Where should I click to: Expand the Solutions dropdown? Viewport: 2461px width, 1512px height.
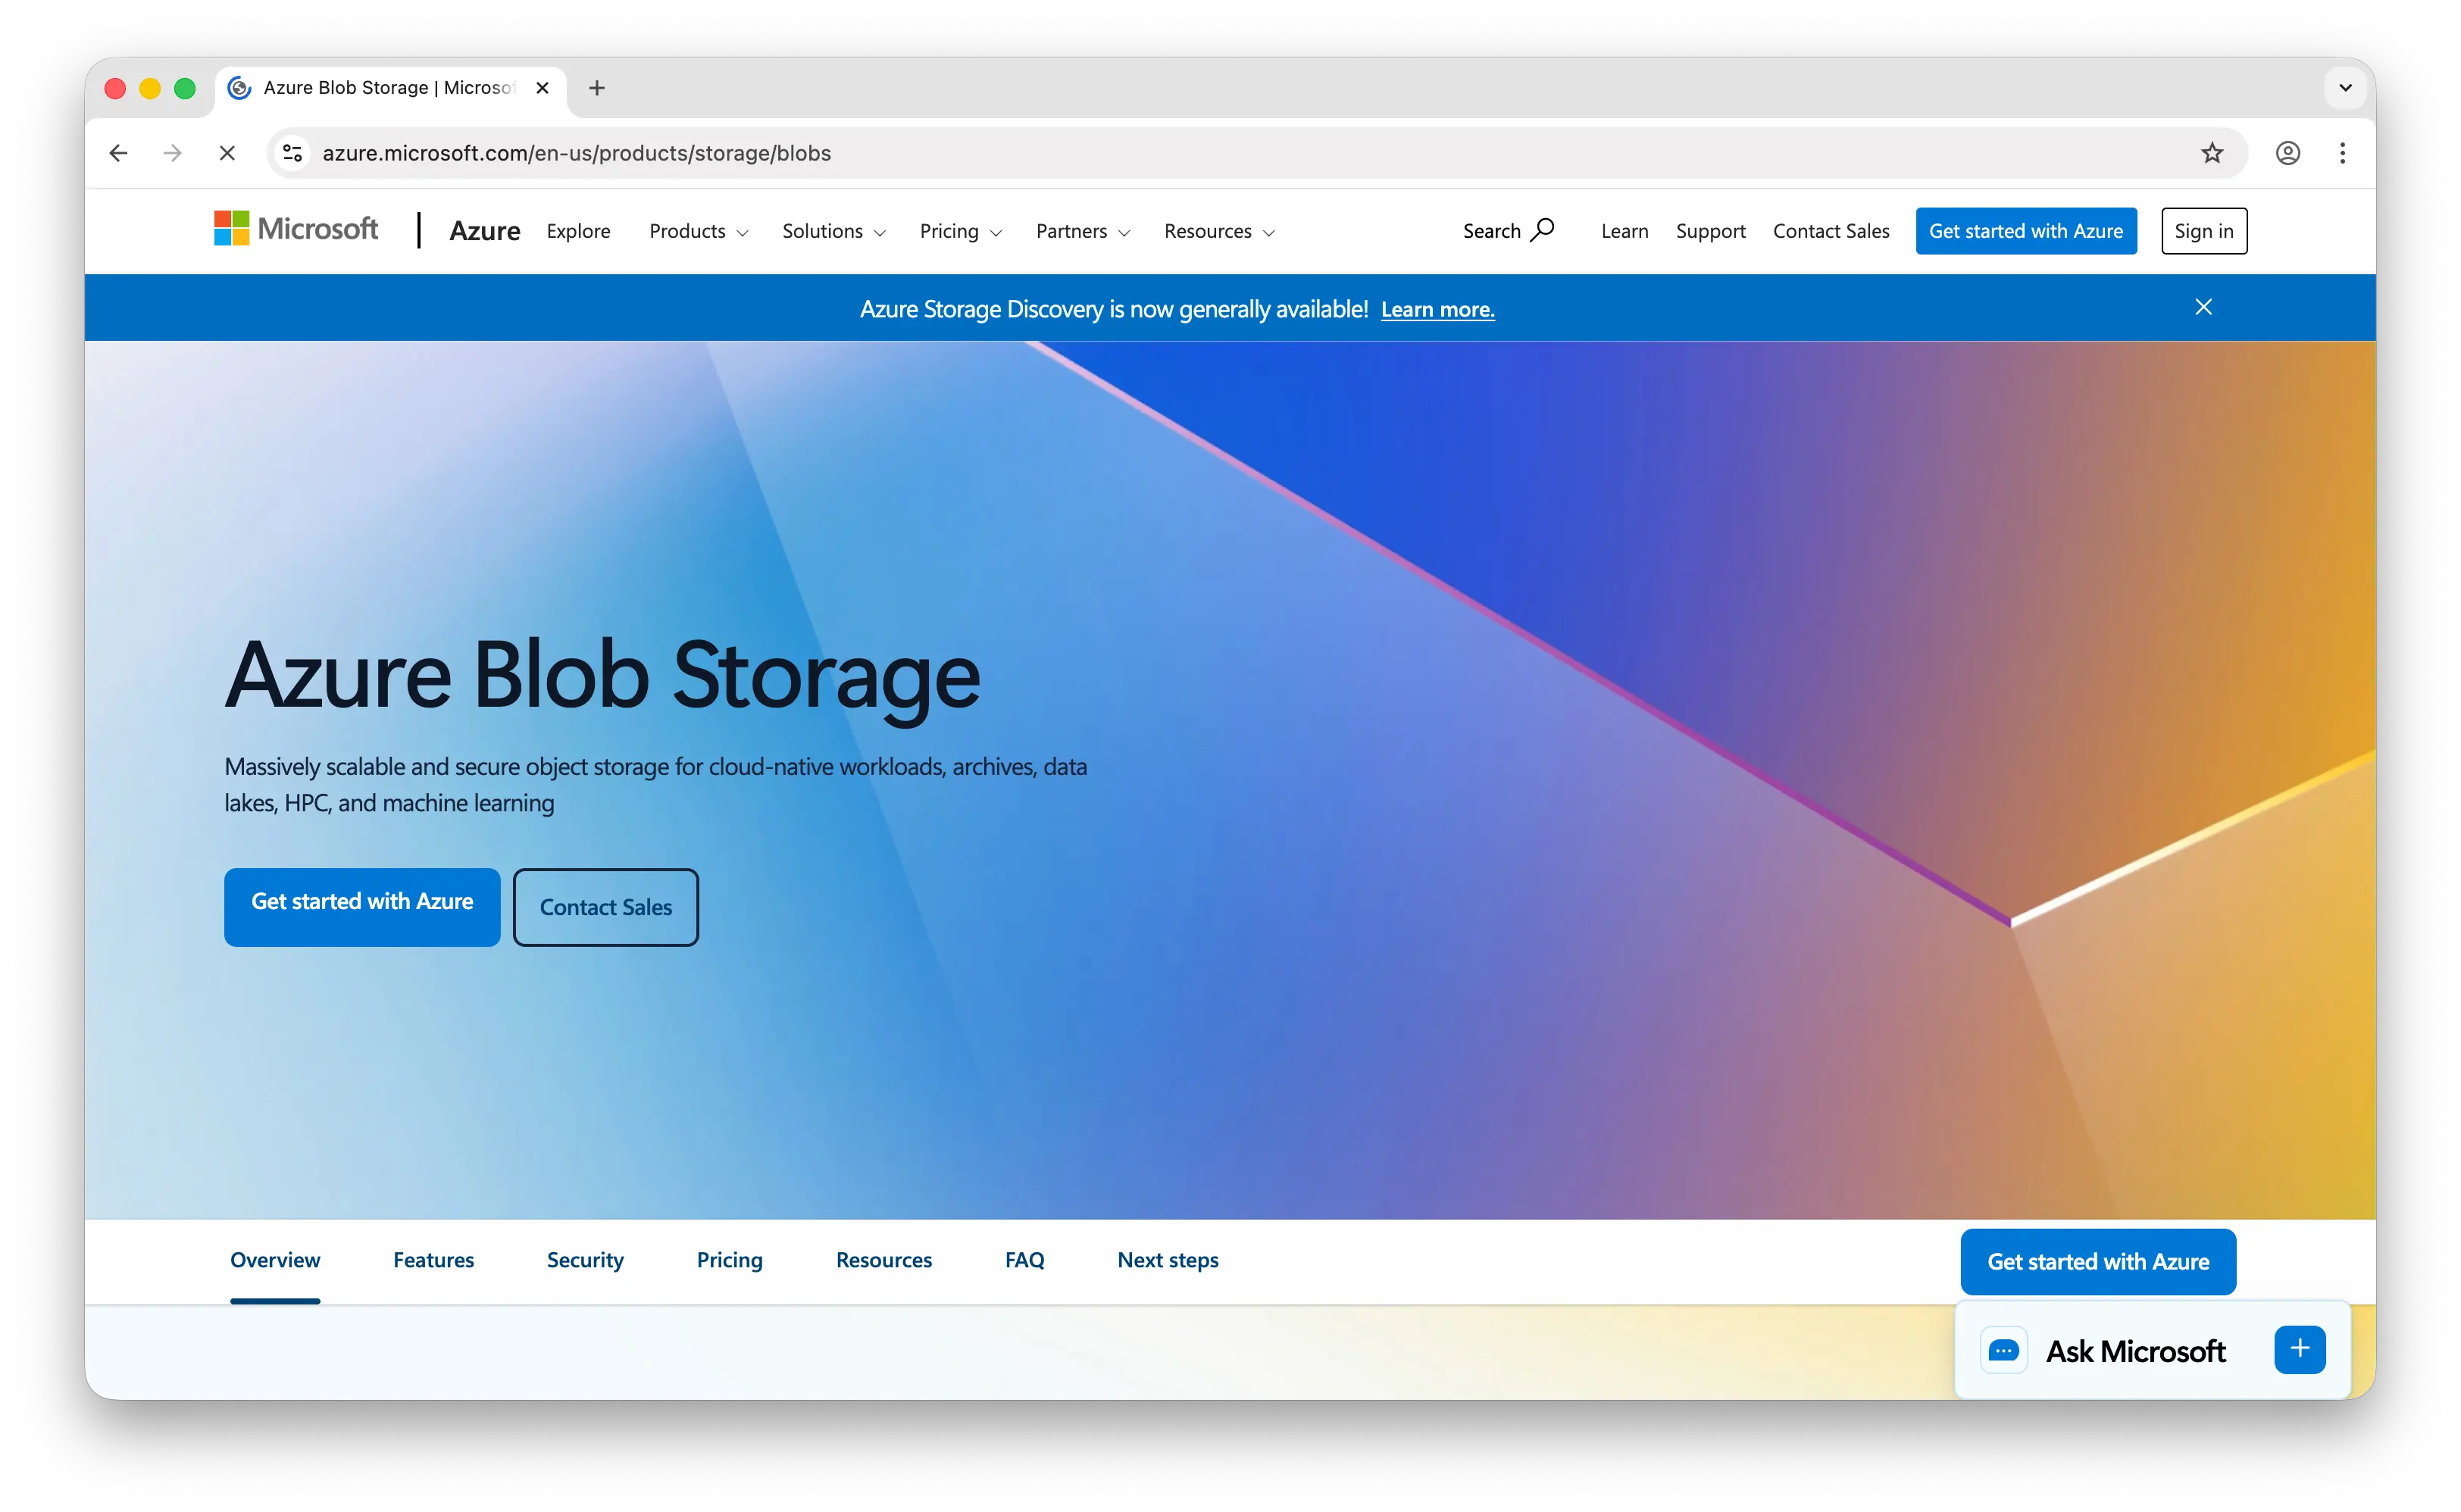[833, 231]
